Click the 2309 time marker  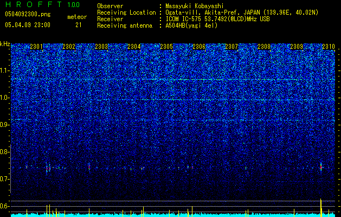click(x=297, y=47)
